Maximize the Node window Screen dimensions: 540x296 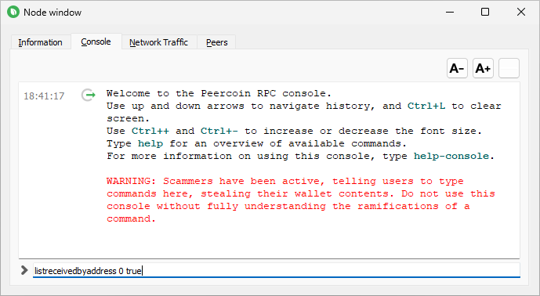click(485, 12)
